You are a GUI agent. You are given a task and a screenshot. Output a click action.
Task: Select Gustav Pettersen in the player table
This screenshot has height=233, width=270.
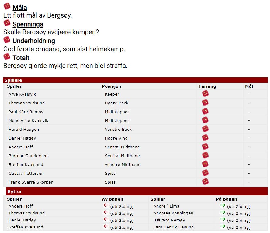click(x=26, y=173)
